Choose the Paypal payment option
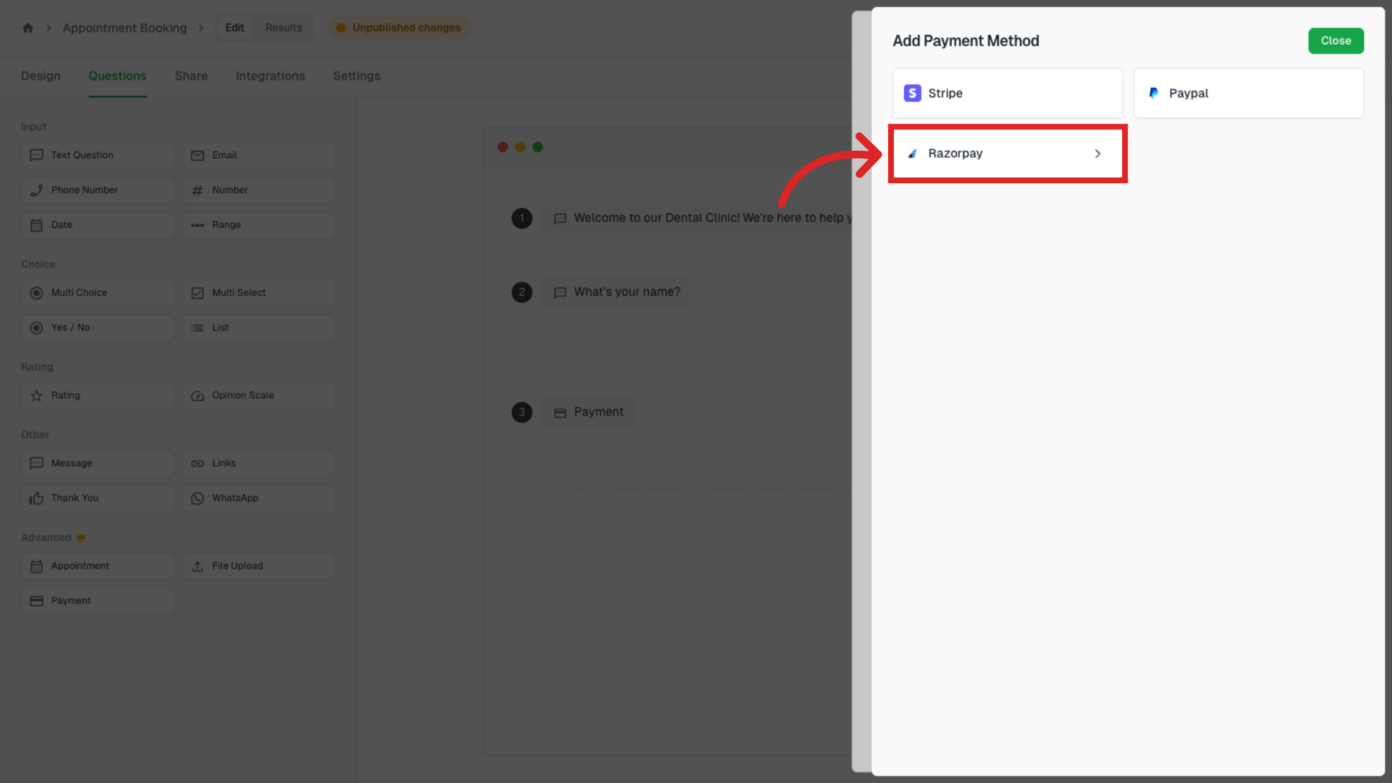Viewport: 1392px width, 783px height. pyautogui.click(x=1248, y=93)
